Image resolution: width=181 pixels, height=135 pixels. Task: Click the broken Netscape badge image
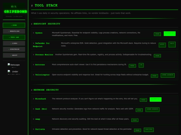14,65
